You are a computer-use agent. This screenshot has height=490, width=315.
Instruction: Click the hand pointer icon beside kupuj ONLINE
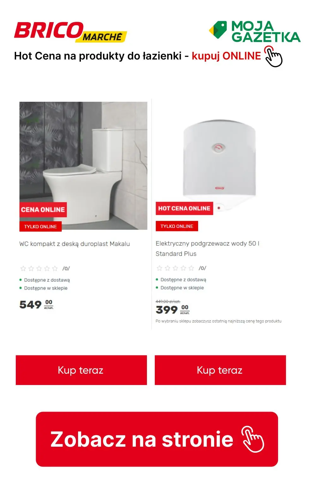[273, 56]
